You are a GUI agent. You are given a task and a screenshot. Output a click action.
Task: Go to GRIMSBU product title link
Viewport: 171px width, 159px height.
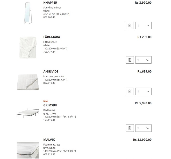pyautogui.click(x=50, y=105)
